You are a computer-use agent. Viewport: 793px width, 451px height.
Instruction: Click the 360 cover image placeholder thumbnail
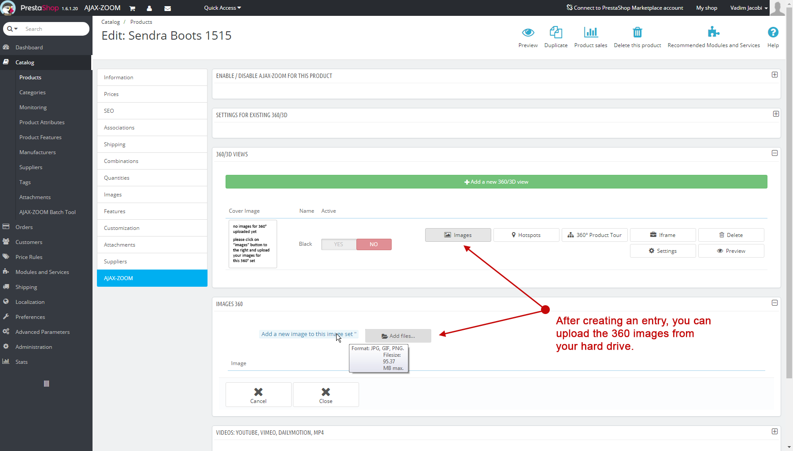coord(253,244)
